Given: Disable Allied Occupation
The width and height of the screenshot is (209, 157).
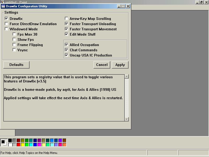Looking at the screenshot, I should click(66, 44).
